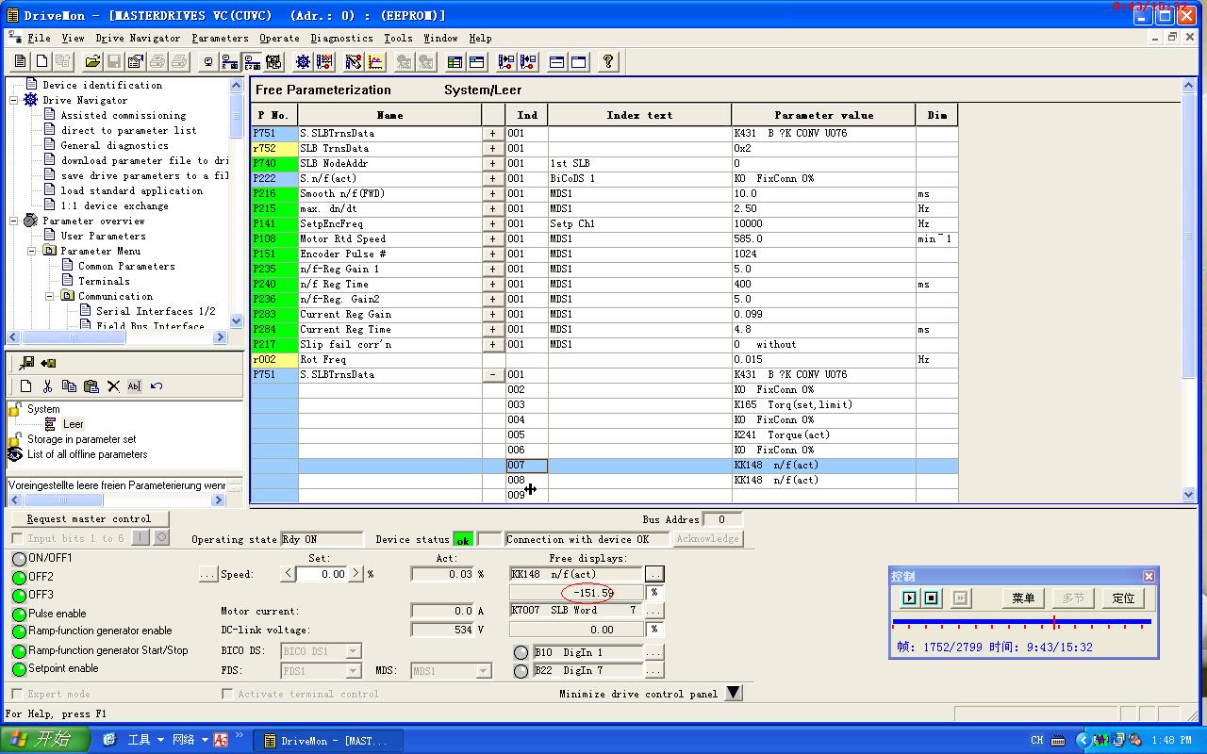Viewport: 1207px width, 754px height.
Task: Open the Parameters menu
Action: (x=220, y=38)
